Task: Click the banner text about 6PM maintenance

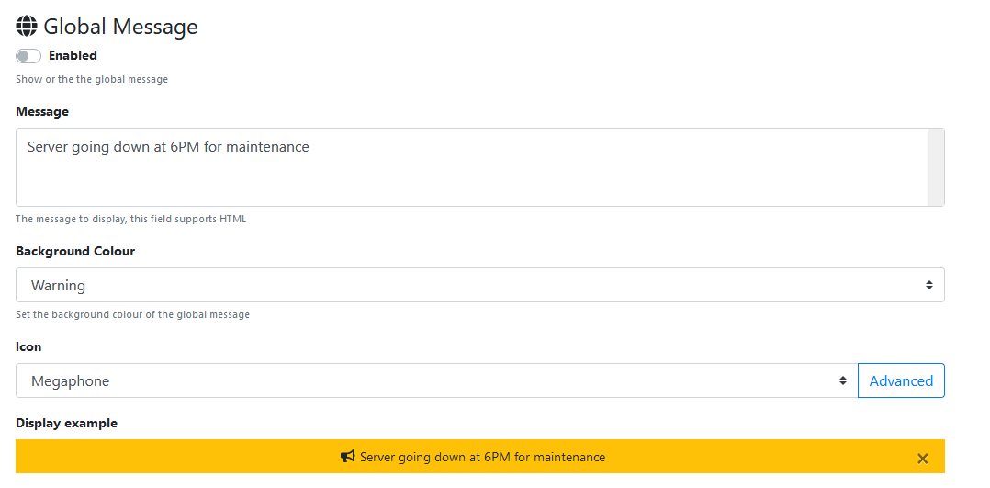Action: [482, 457]
